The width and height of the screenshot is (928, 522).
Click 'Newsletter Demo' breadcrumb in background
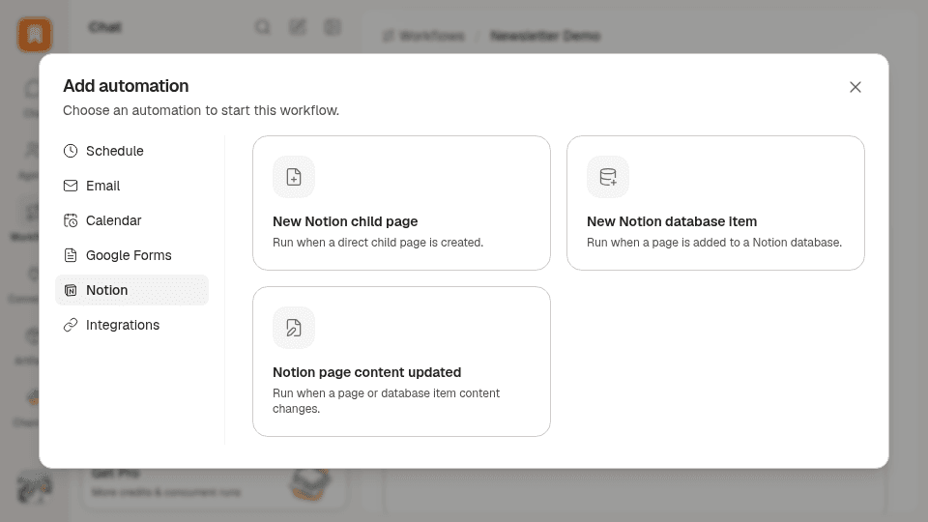point(545,36)
